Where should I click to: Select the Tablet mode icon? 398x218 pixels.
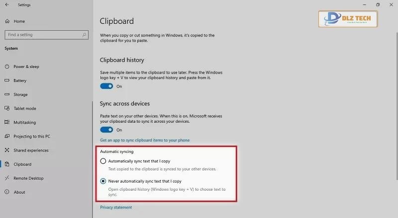click(7, 108)
